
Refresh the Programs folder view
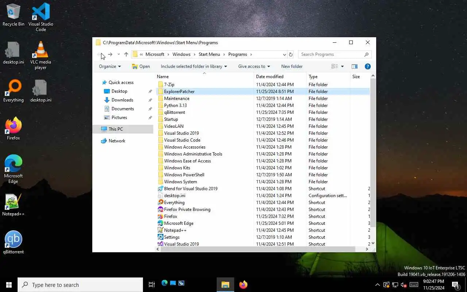click(x=291, y=54)
